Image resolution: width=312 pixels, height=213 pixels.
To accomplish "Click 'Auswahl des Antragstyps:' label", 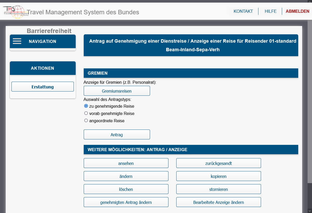I will click(107, 99).
